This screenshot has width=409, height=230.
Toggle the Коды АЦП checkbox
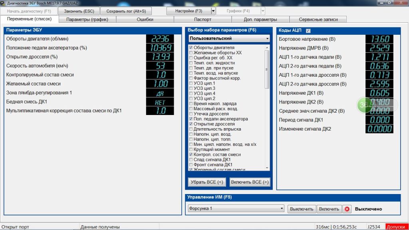tap(308, 30)
